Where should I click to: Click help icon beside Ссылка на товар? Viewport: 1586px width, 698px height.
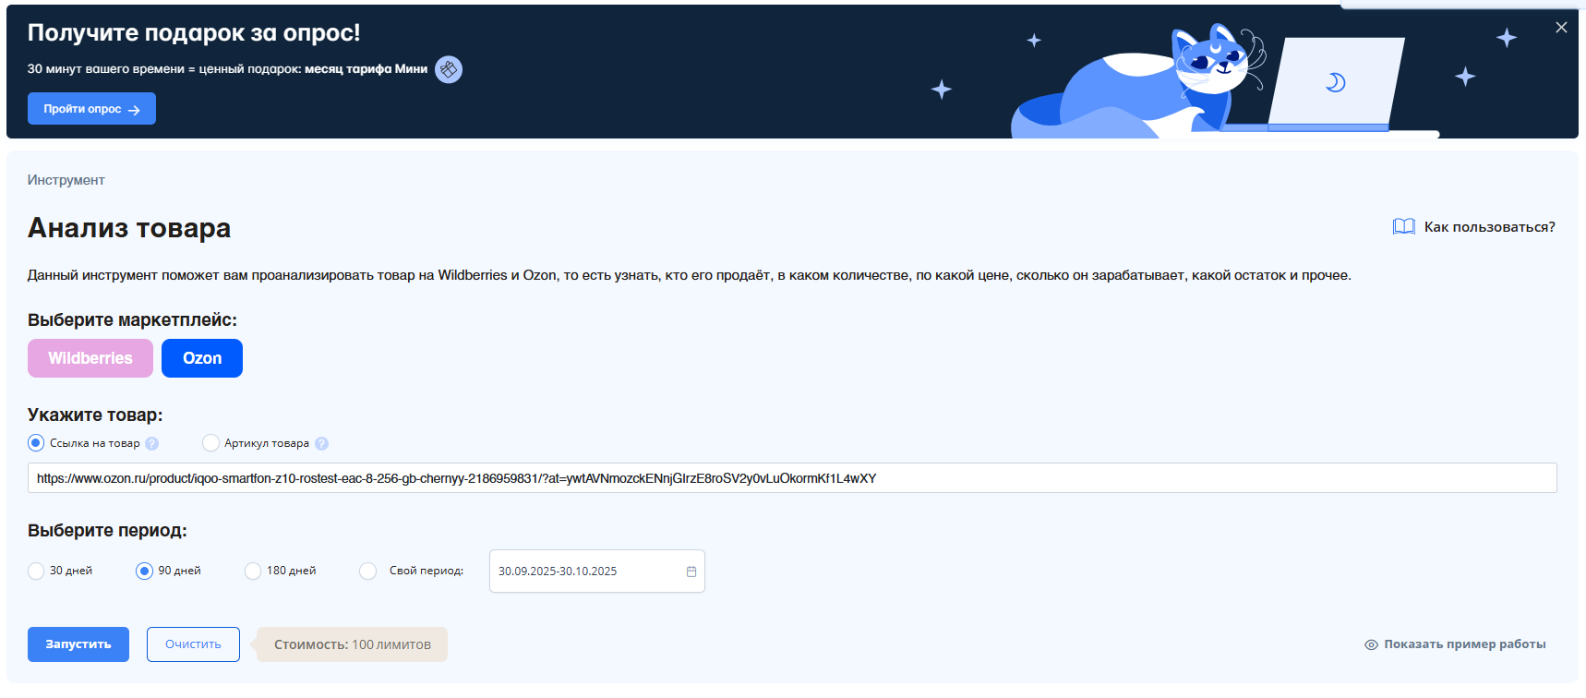pyautogui.click(x=152, y=444)
